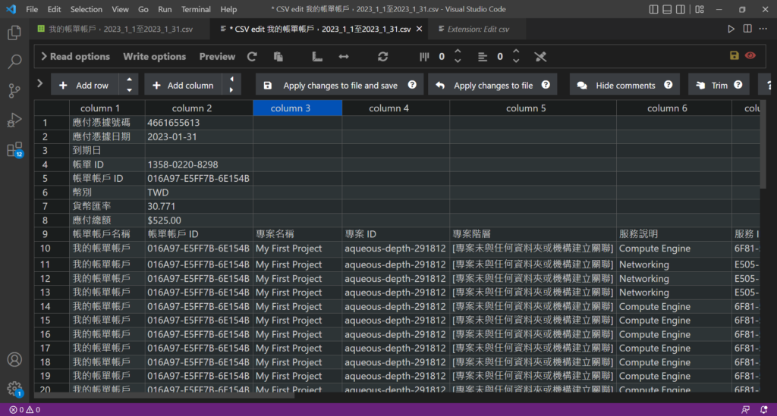Click the Manage gear icon
777x416 pixels.
[x=14, y=388]
